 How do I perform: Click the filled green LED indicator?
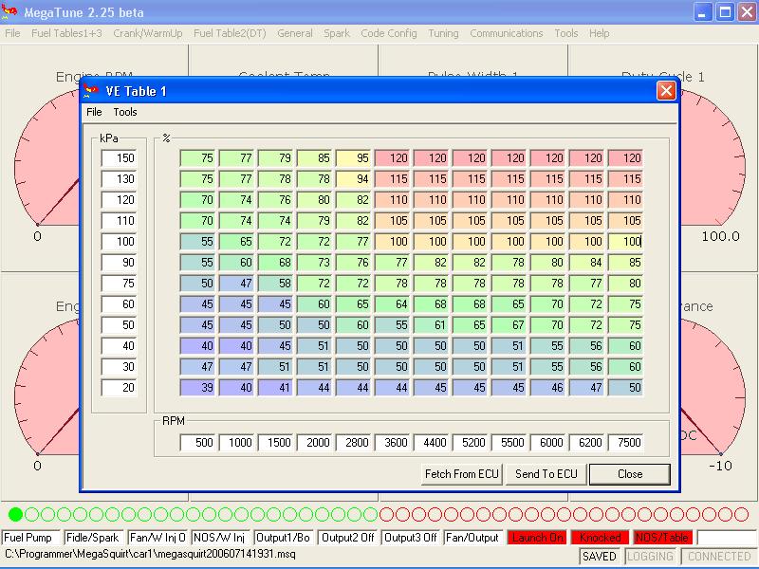click(x=15, y=514)
